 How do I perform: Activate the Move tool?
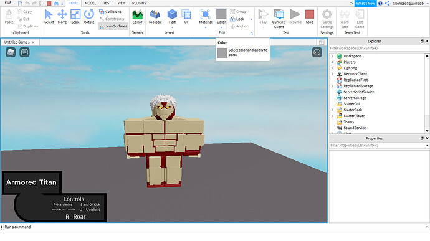(62, 17)
